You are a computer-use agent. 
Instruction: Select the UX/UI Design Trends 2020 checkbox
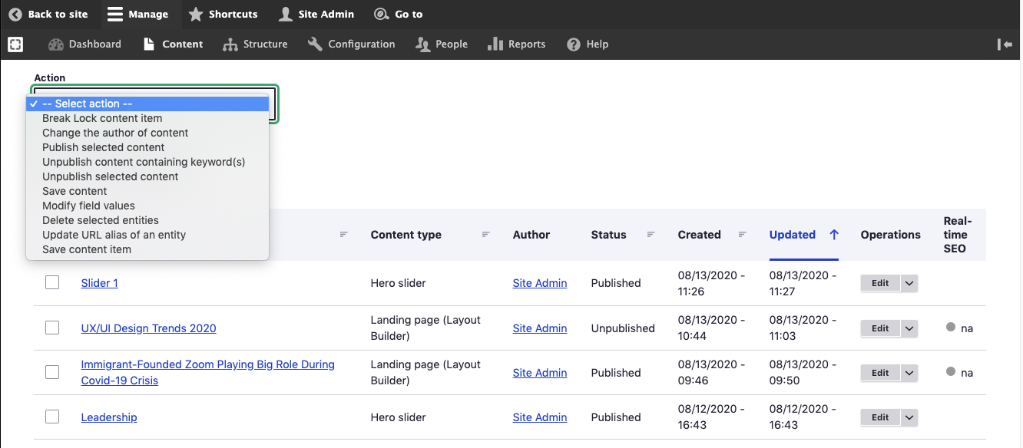pyautogui.click(x=52, y=328)
